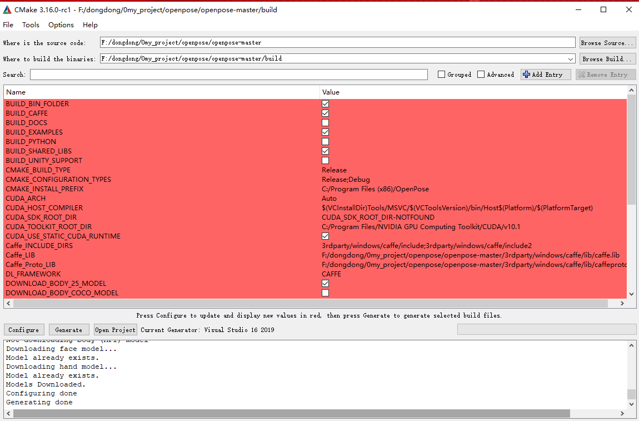This screenshot has width=639, height=421.
Task: Click the Current Generator label text
Action: click(x=207, y=330)
